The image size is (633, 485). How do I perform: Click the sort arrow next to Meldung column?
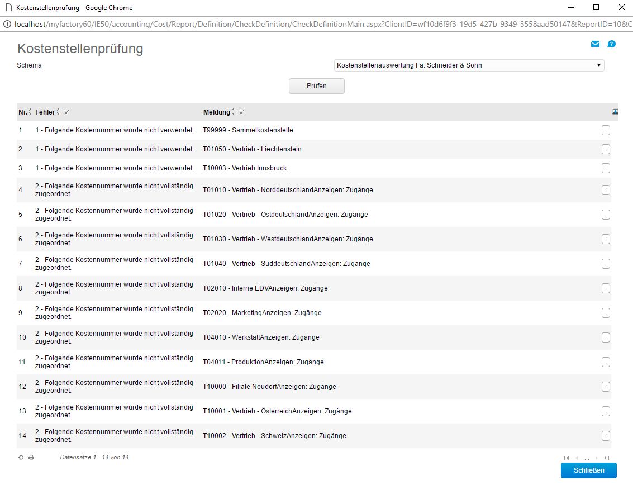pyautogui.click(x=234, y=112)
